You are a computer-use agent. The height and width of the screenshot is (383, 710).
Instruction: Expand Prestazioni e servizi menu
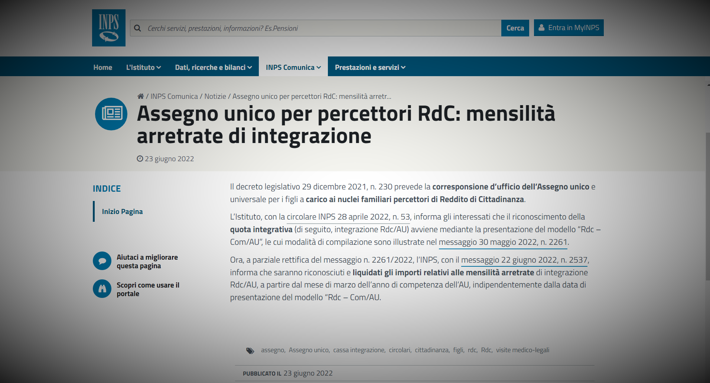(370, 67)
